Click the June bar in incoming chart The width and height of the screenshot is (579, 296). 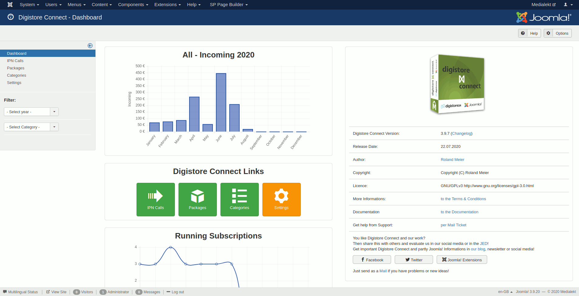click(x=221, y=103)
